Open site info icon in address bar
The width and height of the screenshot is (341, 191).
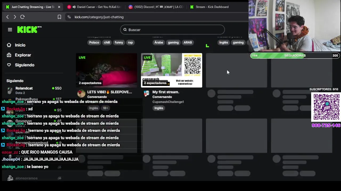click(x=69, y=17)
